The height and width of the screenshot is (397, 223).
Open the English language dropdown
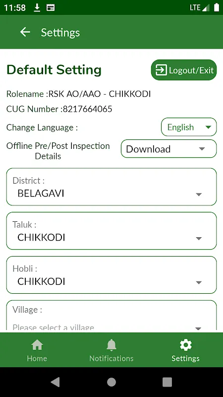coord(189,127)
